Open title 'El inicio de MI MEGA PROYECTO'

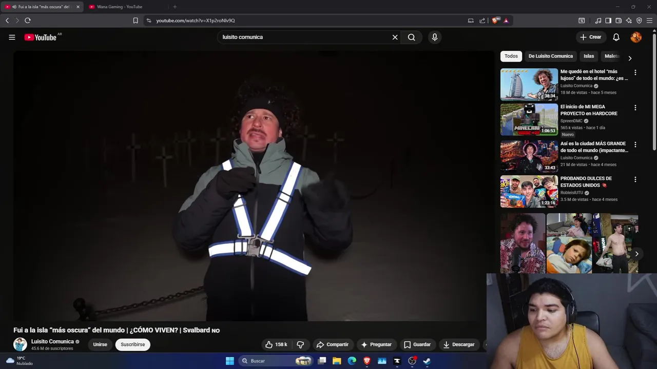coord(589,110)
